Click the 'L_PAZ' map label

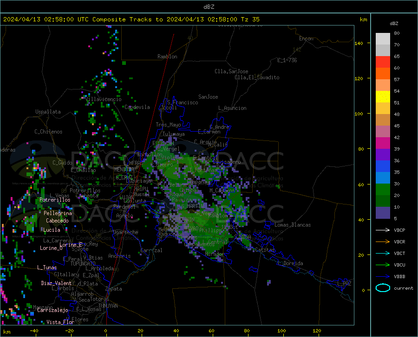pos(345,284)
